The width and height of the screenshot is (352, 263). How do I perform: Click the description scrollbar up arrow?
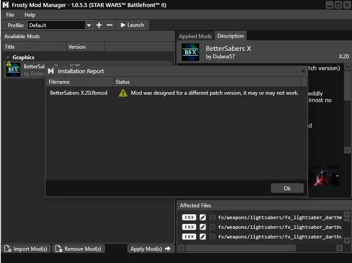(x=347, y=67)
